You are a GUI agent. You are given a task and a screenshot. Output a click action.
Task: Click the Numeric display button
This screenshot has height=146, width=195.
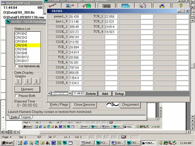(x=27, y=89)
